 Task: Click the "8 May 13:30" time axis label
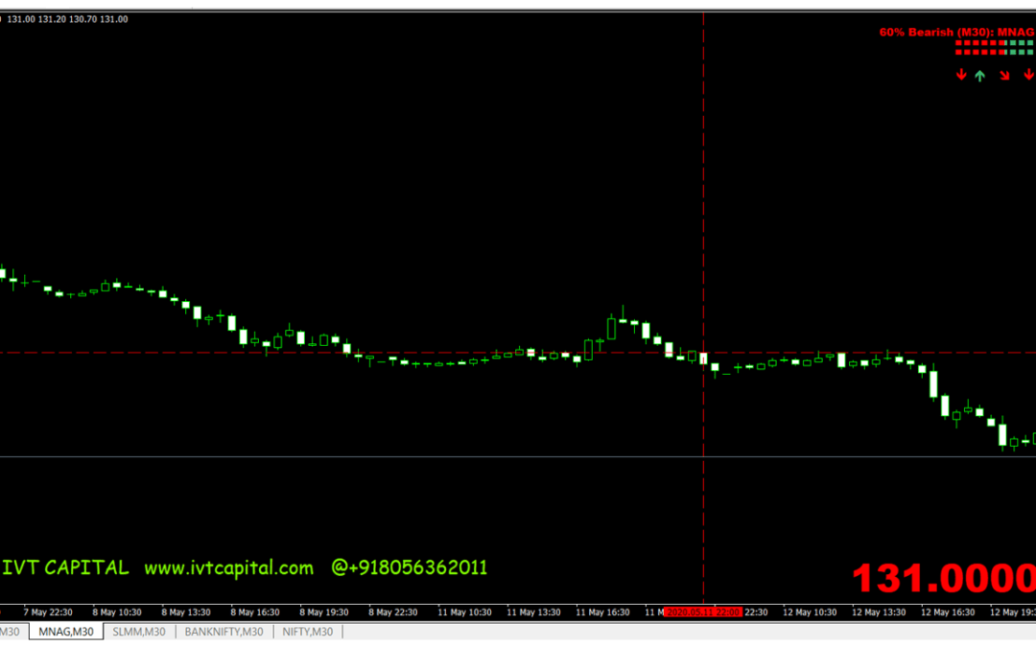[186, 612]
